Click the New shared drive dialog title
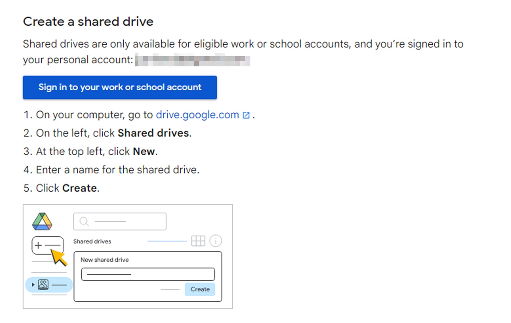Viewport: 511px width, 323px height. [104, 260]
